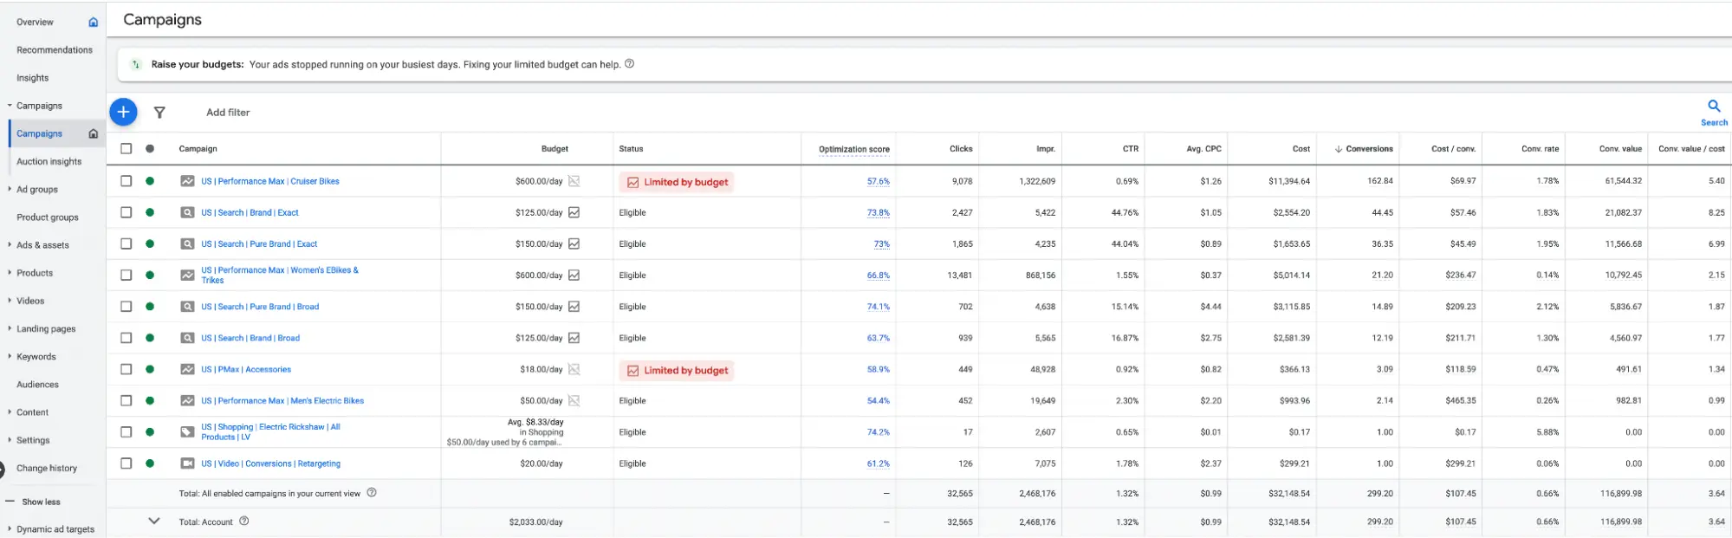This screenshot has height=538, width=1732.
Task: Click the 57.6% optimization score link
Action: click(878, 182)
